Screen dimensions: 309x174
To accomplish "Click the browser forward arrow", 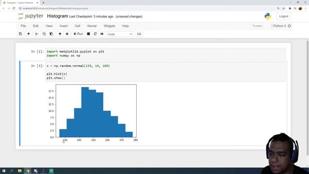I will pos(9,9).
